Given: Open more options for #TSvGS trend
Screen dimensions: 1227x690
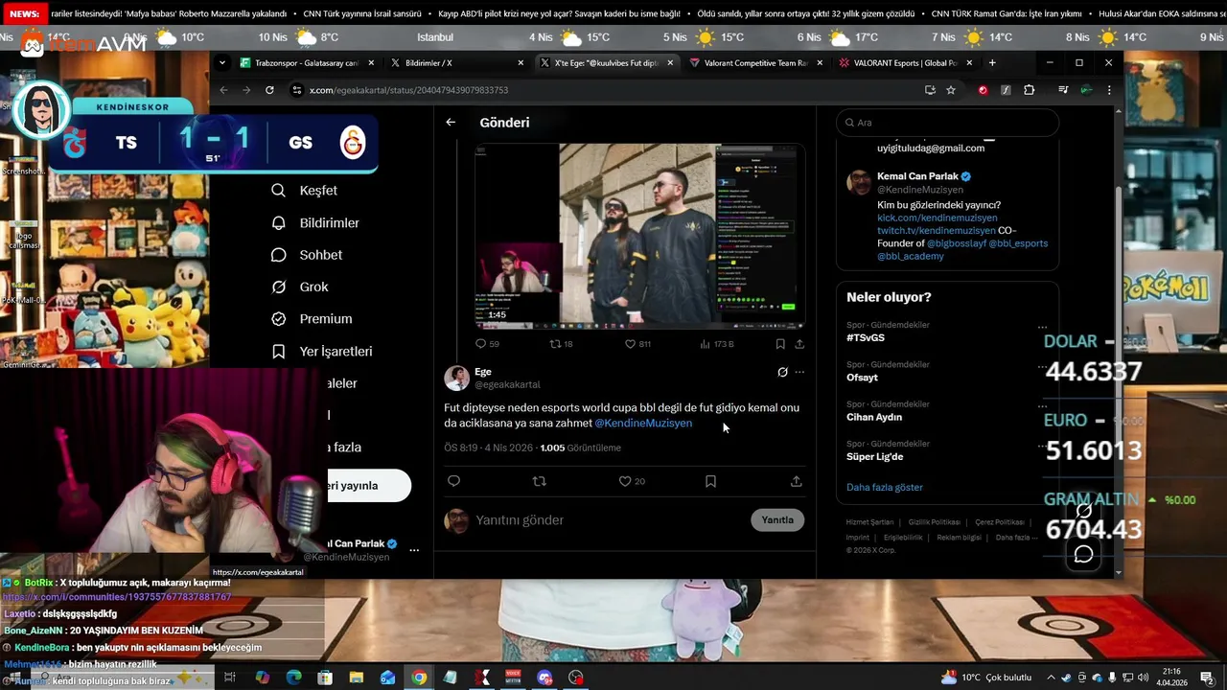Looking at the screenshot, I should click(x=1042, y=327).
